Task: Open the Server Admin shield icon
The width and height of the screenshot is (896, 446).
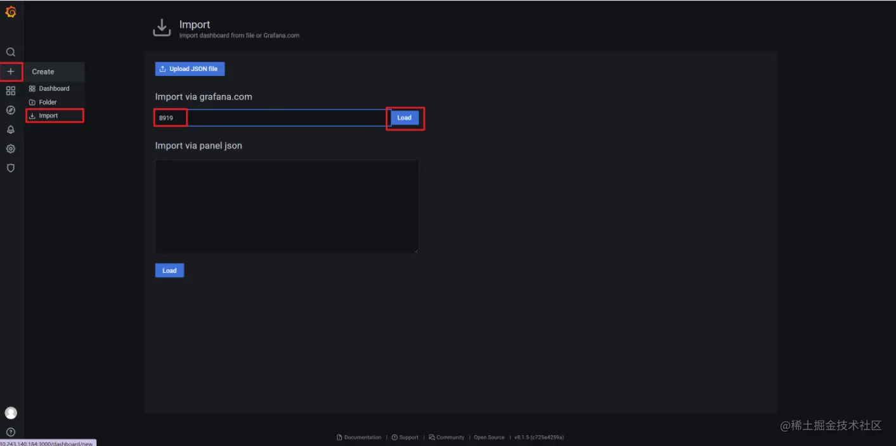Action: [x=11, y=169]
